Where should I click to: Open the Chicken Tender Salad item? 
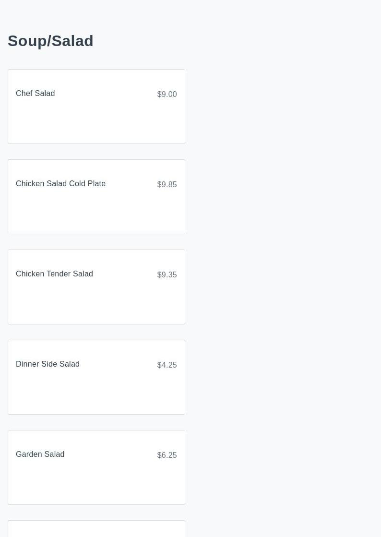(54, 274)
